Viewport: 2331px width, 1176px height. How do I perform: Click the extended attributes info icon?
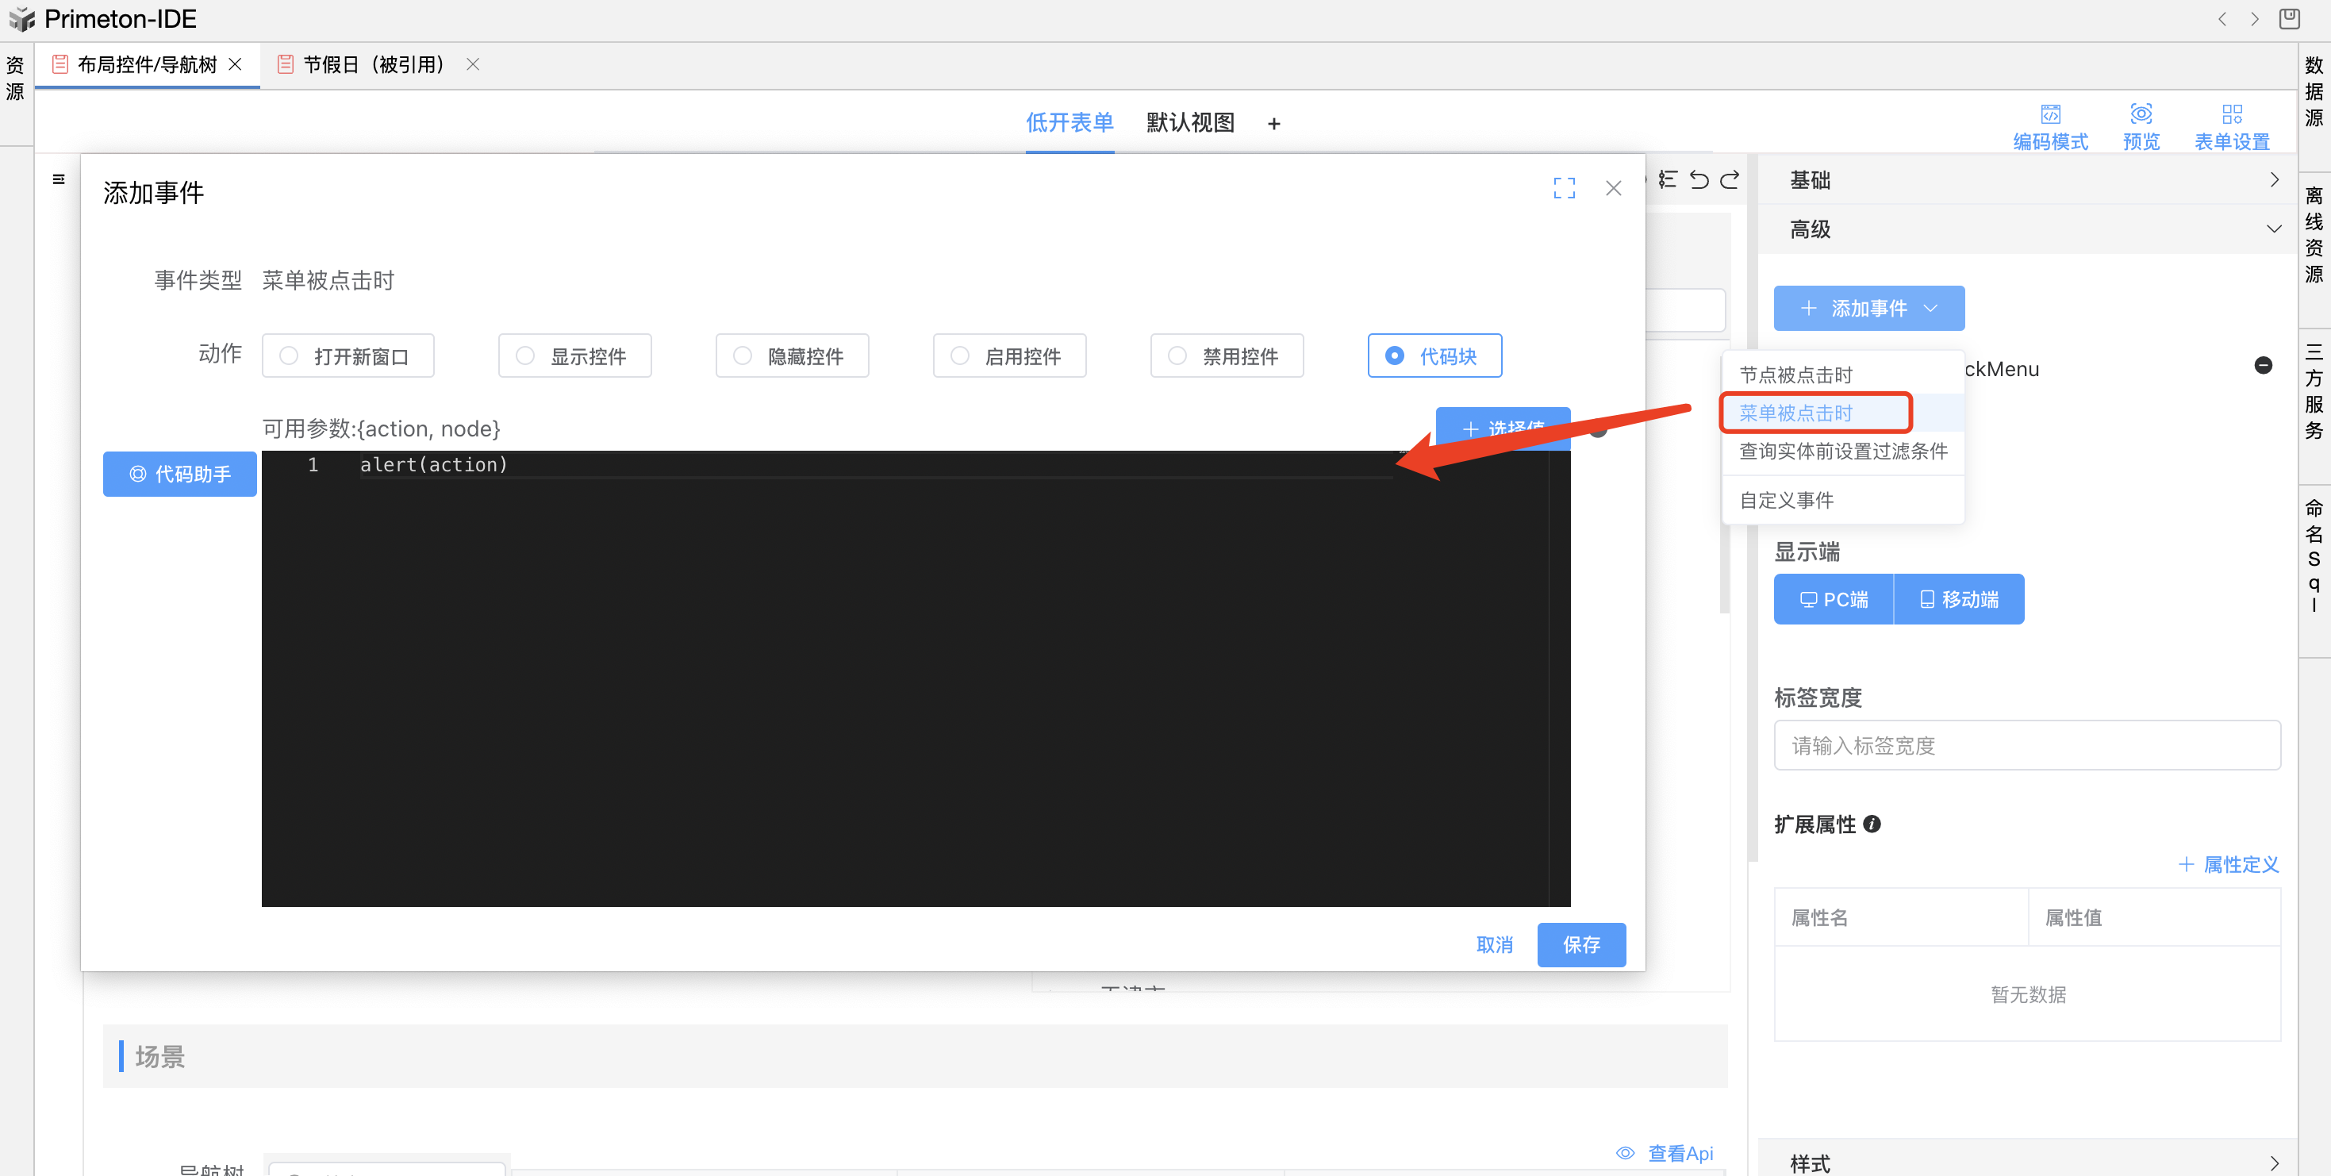[x=1872, y=824]
